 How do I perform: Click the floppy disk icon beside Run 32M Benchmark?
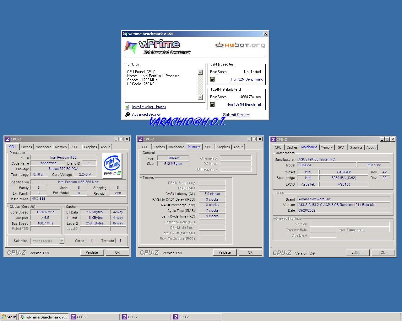click(x=212, y=79)
